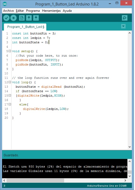Click the '// the loop function' comment
The image size is (135, 190).
click(60, 78)
